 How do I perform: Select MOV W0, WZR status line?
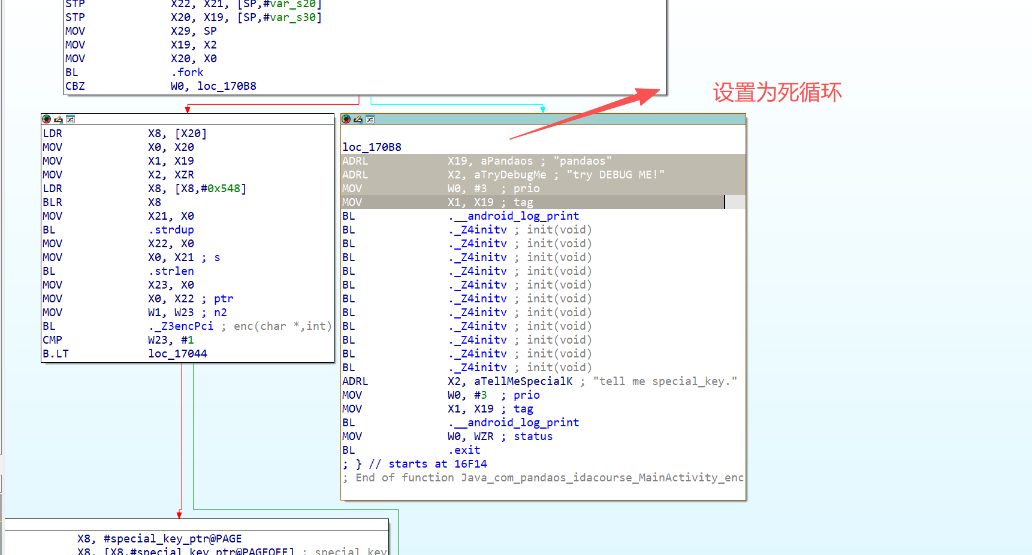coord(447,436)
